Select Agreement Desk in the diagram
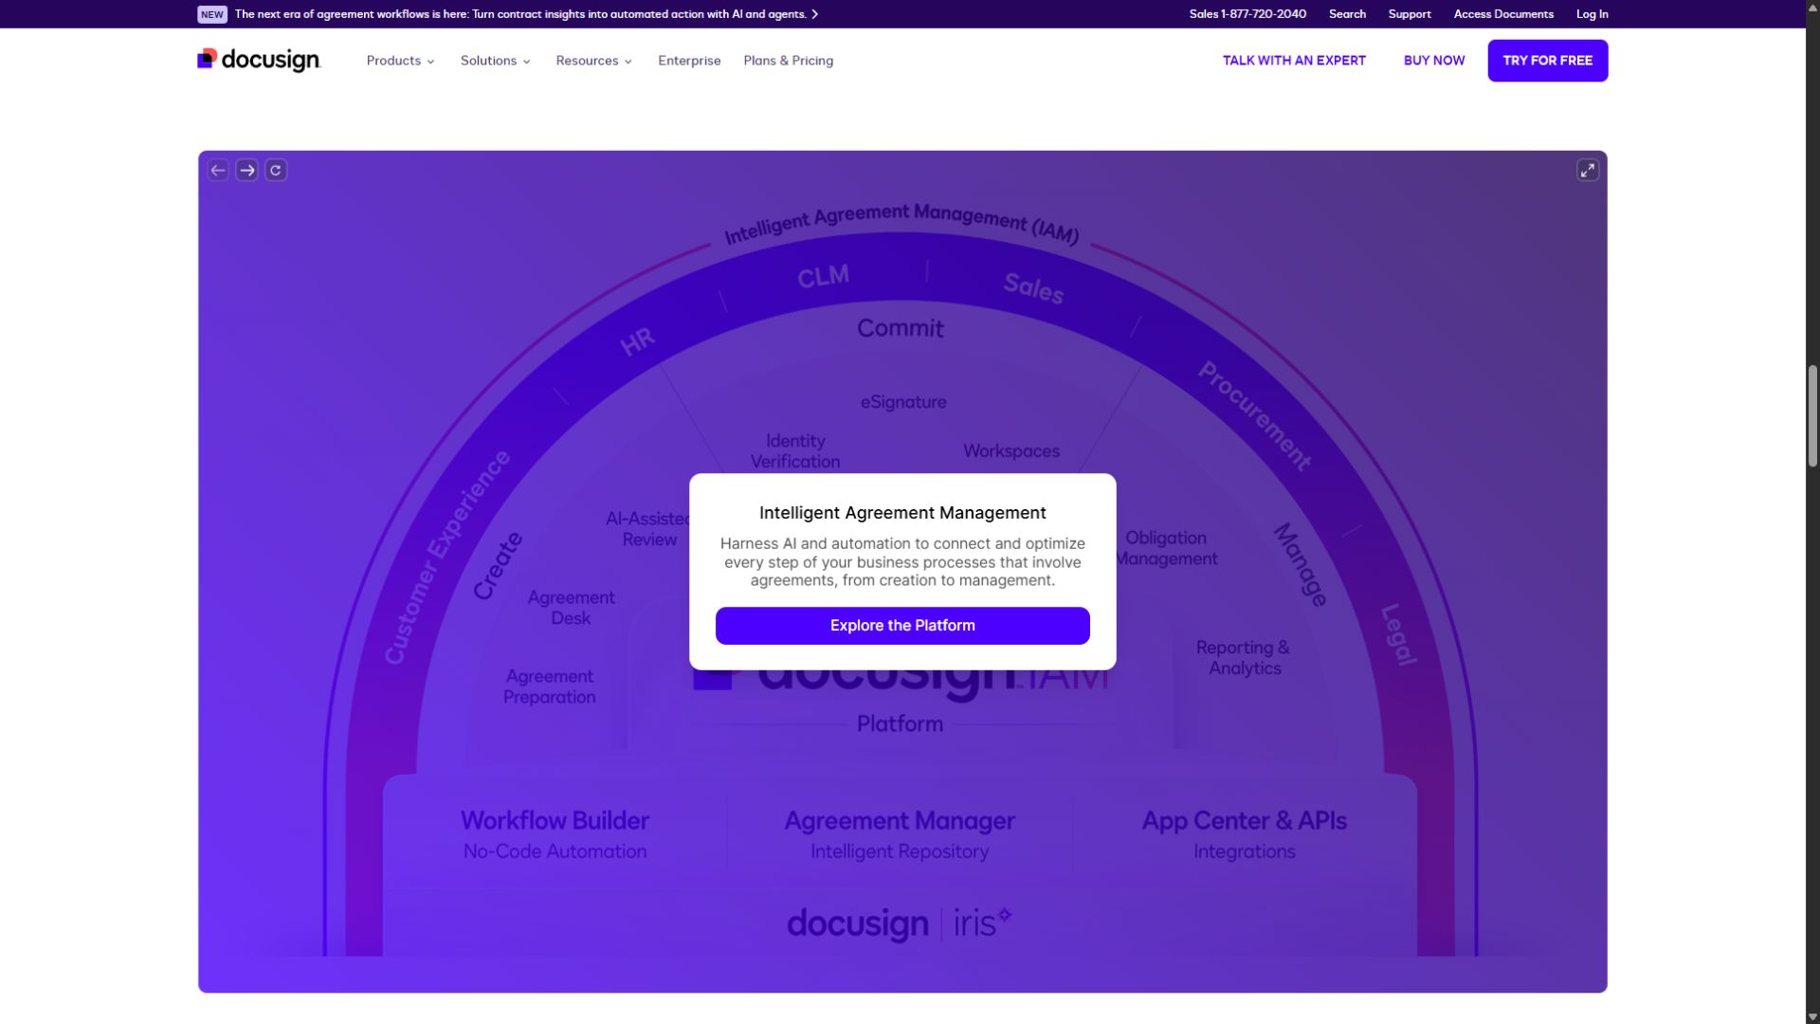This screenshot has height=1024, width=1820. point(571,608)
